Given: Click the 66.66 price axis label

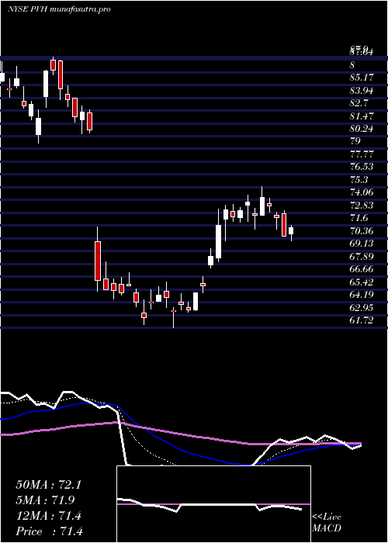Looking at the screenshot, I should (x=362, y=269).
